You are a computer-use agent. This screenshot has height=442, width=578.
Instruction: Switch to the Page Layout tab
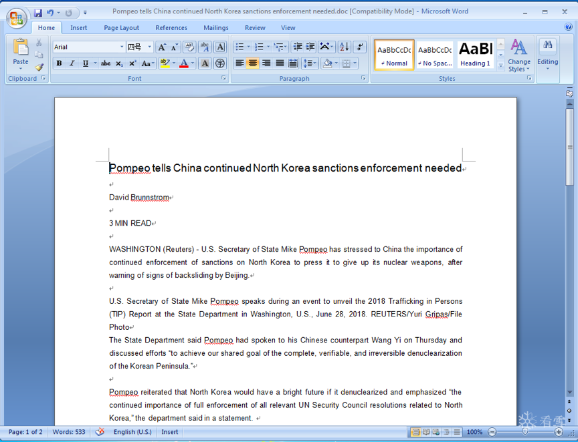[121, 27]
